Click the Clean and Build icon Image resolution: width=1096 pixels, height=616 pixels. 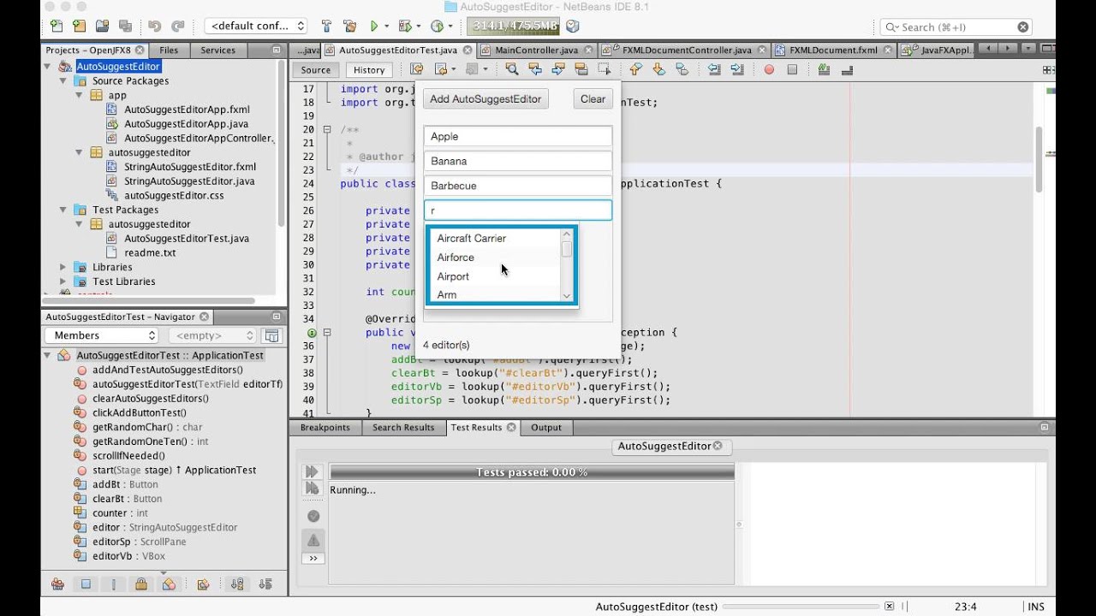click(349, 27)
